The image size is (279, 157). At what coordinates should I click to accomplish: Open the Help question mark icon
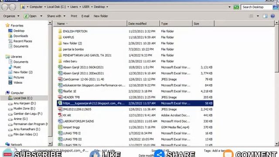pos(272,16)
